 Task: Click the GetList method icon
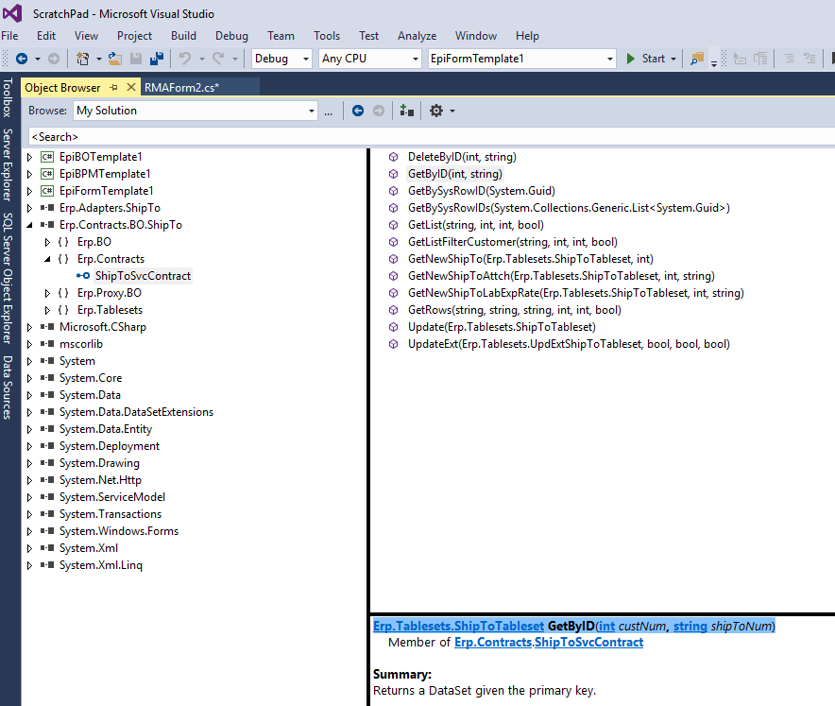coord(393,225)
